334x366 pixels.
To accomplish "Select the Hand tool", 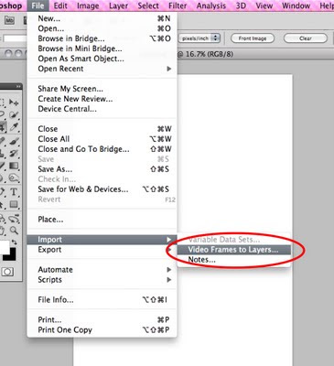I will [x=3, y=231].
